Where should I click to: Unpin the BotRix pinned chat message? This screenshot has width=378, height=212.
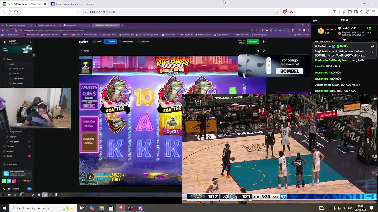(372, 46)
